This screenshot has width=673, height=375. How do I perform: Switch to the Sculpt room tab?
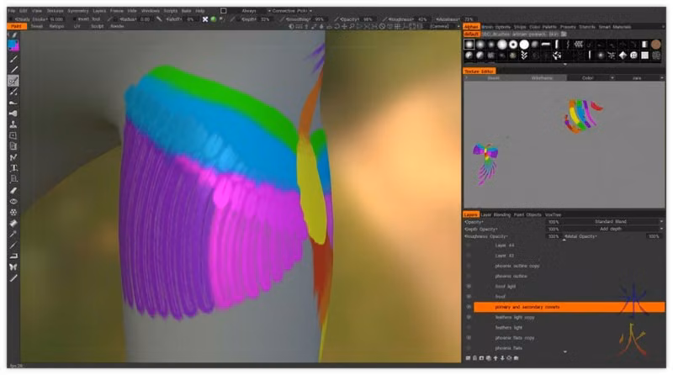click(97, 27)
